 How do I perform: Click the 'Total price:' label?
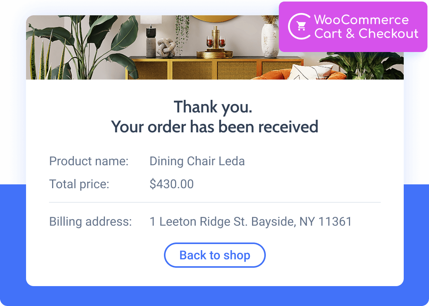pyautogui.click(x=79, y=184)
